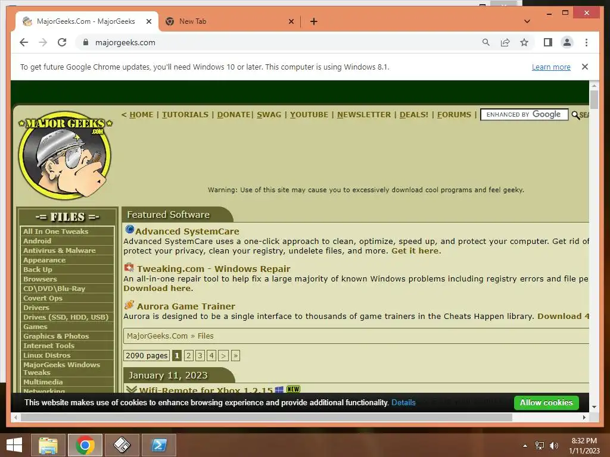The width and height of the screenshot is (610, 457).
Task: Click the forward navigation arrow
Action: coord(43,42)
